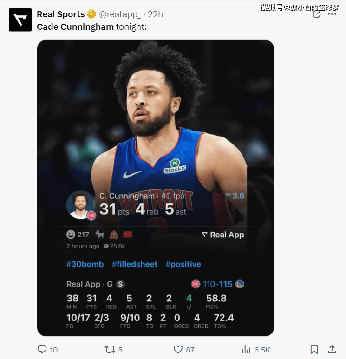View tweet analytics showing 6.5K views
This screenshot has width=346, height=359.
click(247, 349)
